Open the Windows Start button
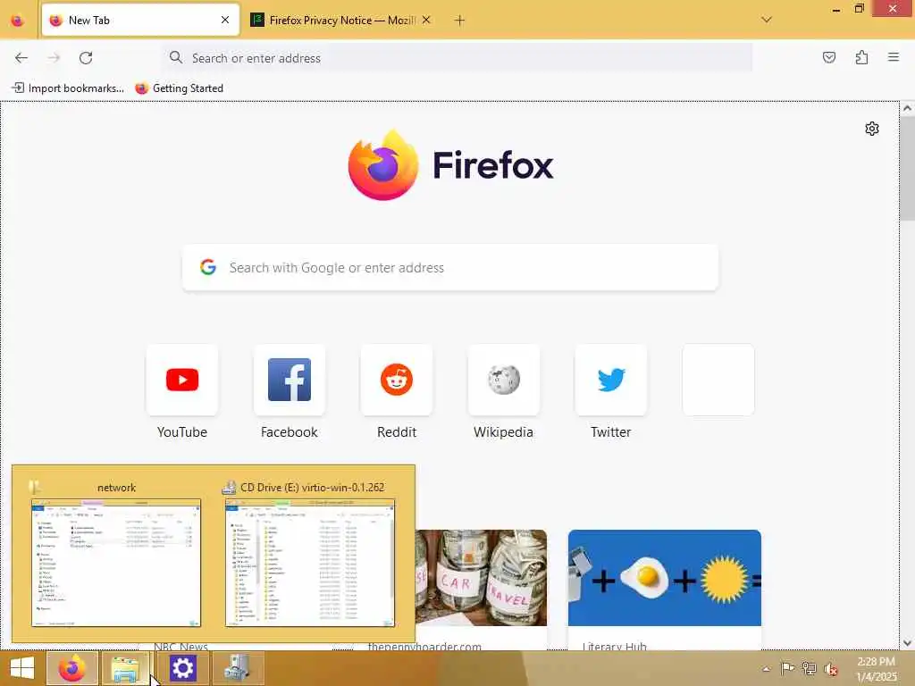 coord(22,668)
